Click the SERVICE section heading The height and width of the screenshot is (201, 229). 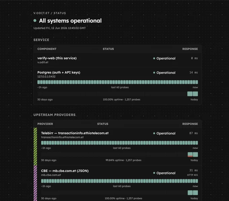tap(41, 40)
